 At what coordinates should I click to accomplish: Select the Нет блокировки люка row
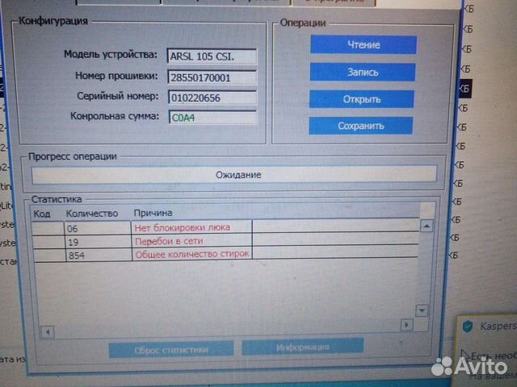tap(182, 228)
